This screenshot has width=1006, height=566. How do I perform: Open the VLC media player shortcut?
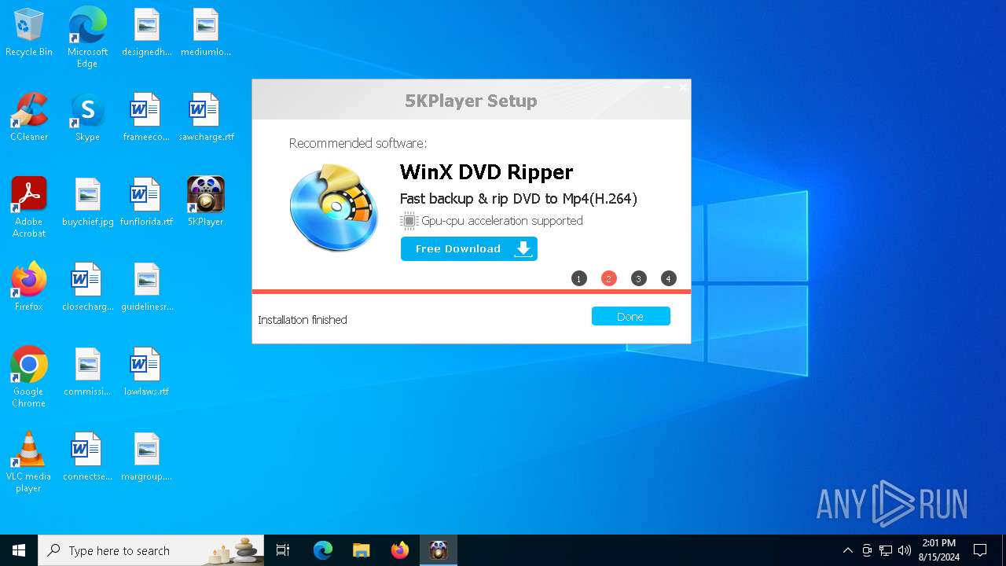point(29,461)
